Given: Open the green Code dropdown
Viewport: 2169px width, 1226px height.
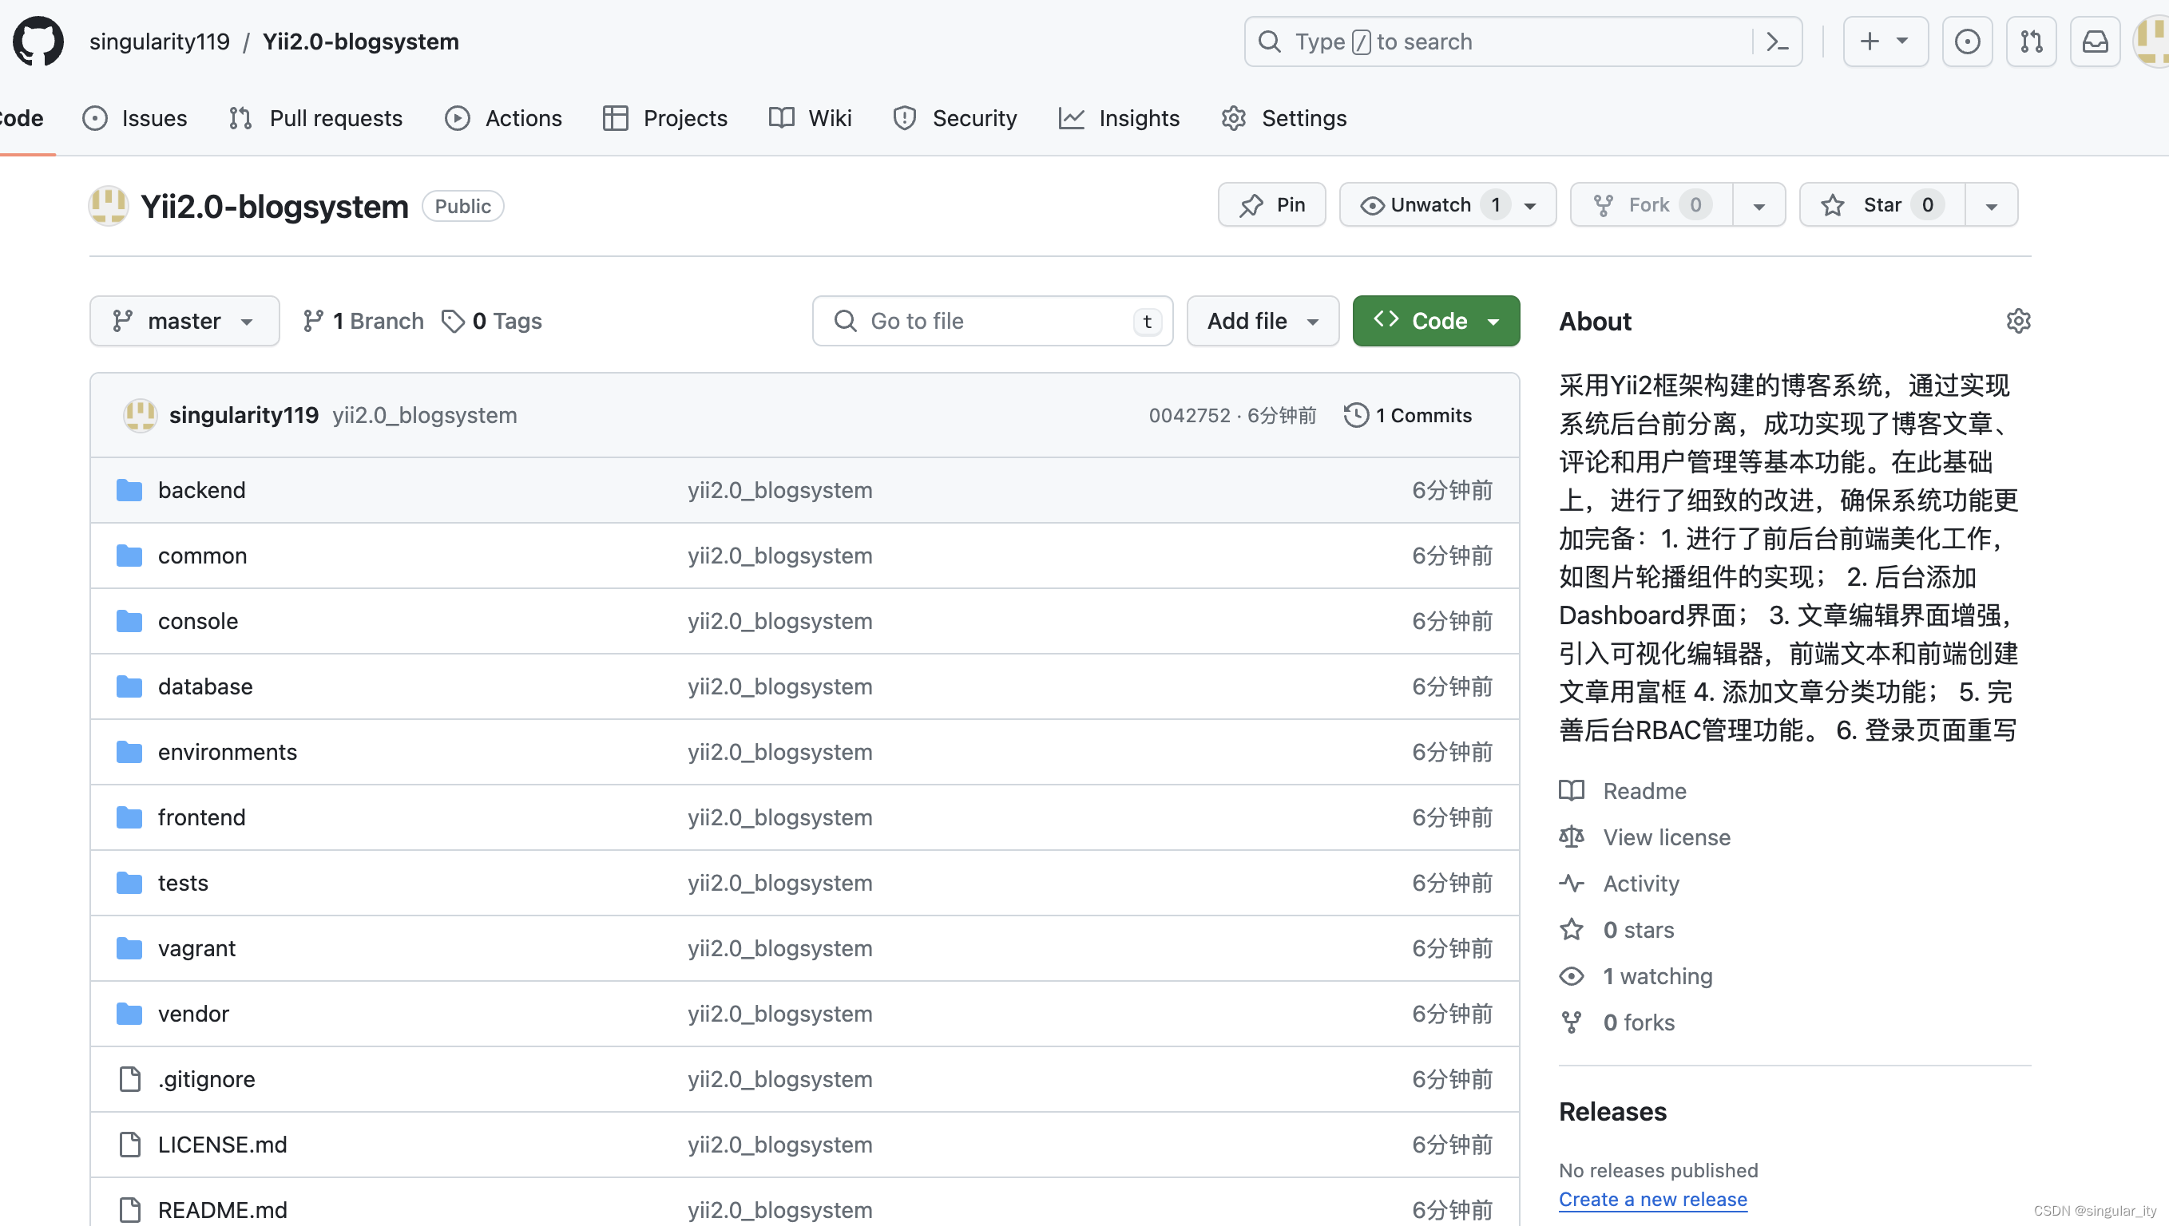Looking at the screenshot, I should click(x=1436, y=321).
